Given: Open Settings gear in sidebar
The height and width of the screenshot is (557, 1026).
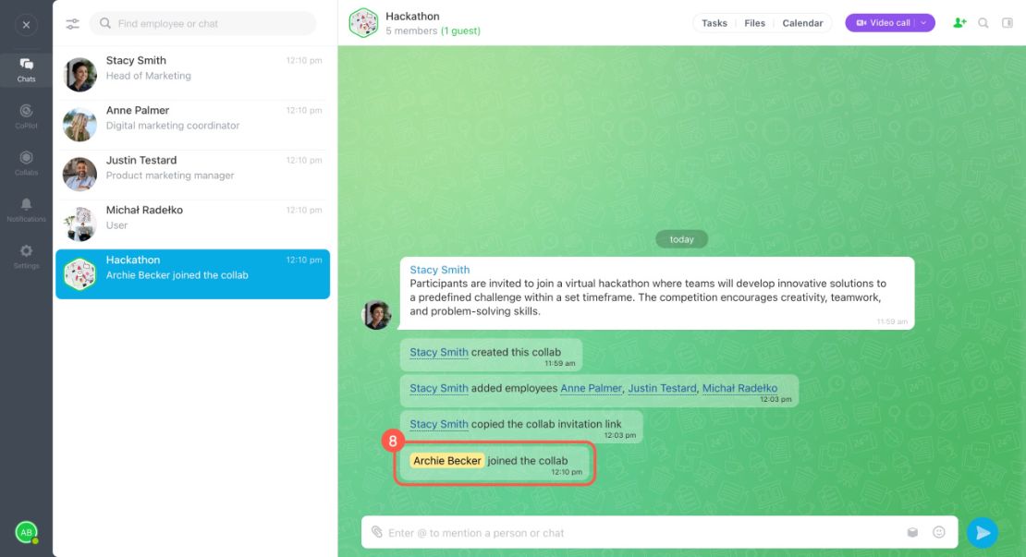Looking at the screenshot, I should (x=26, y=256).
